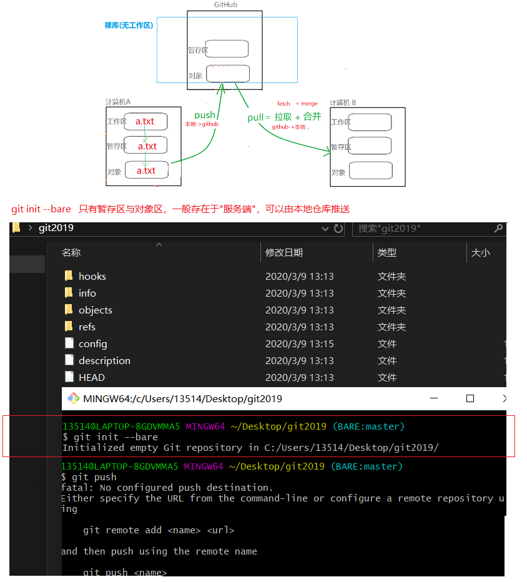Screen dimensions: 527x582
Task: Select the HEAD file icon
Action: click(x=69, y=377)
